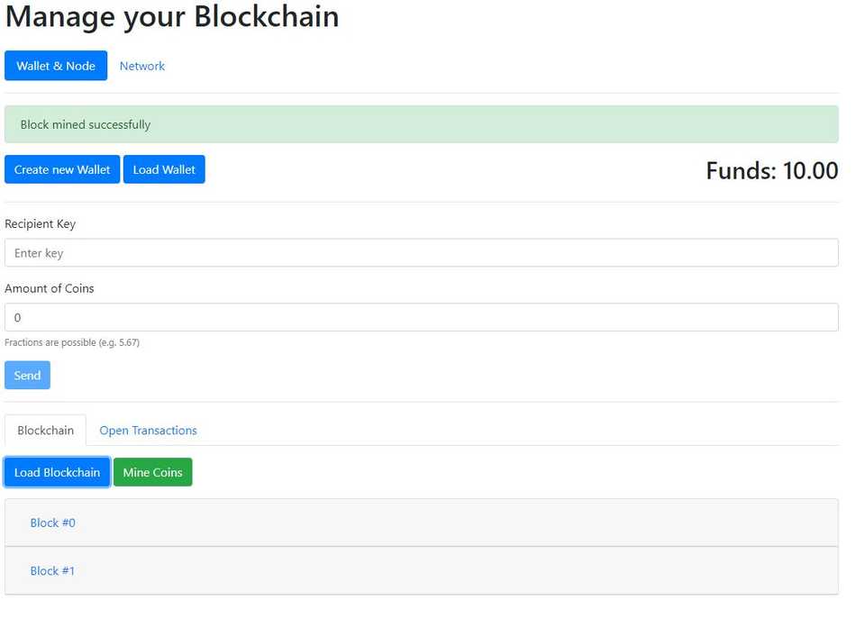
Task: Open the Network tab
Action: point(142,66)
